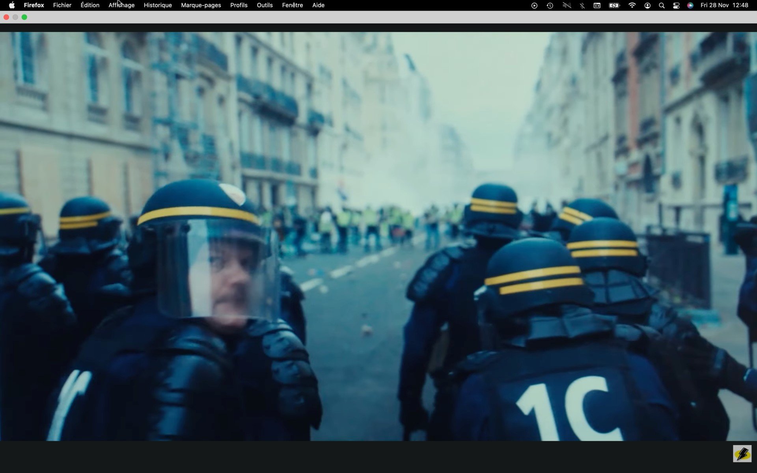Click the Aide menu item

tap(318, 5)
